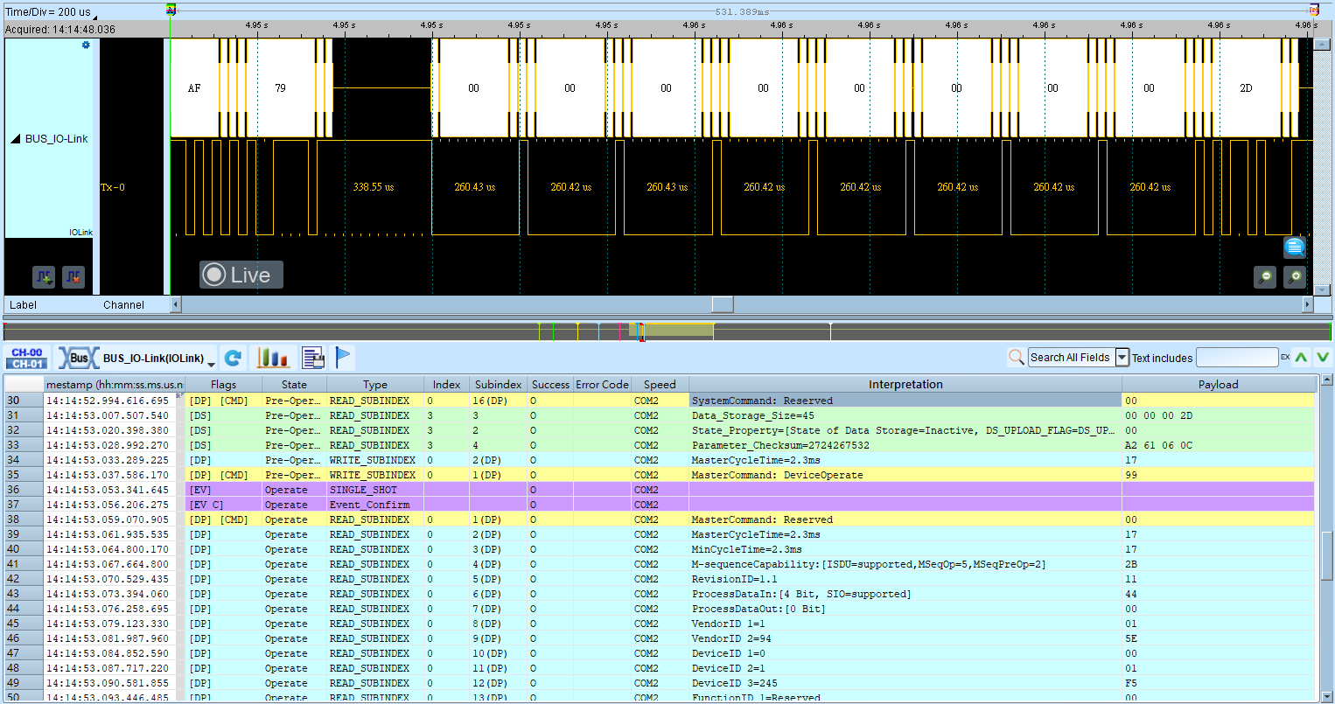This screenshot has height=704, width=1335.
Task: Select row 41 M-sequenceCapability entry
Action: tap(661, 564)
